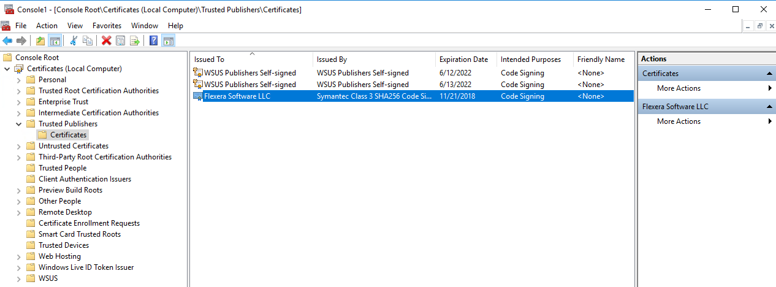Click the Back arrow toolbar button
This screenshot has width=776, height=287.
(7, 40)
